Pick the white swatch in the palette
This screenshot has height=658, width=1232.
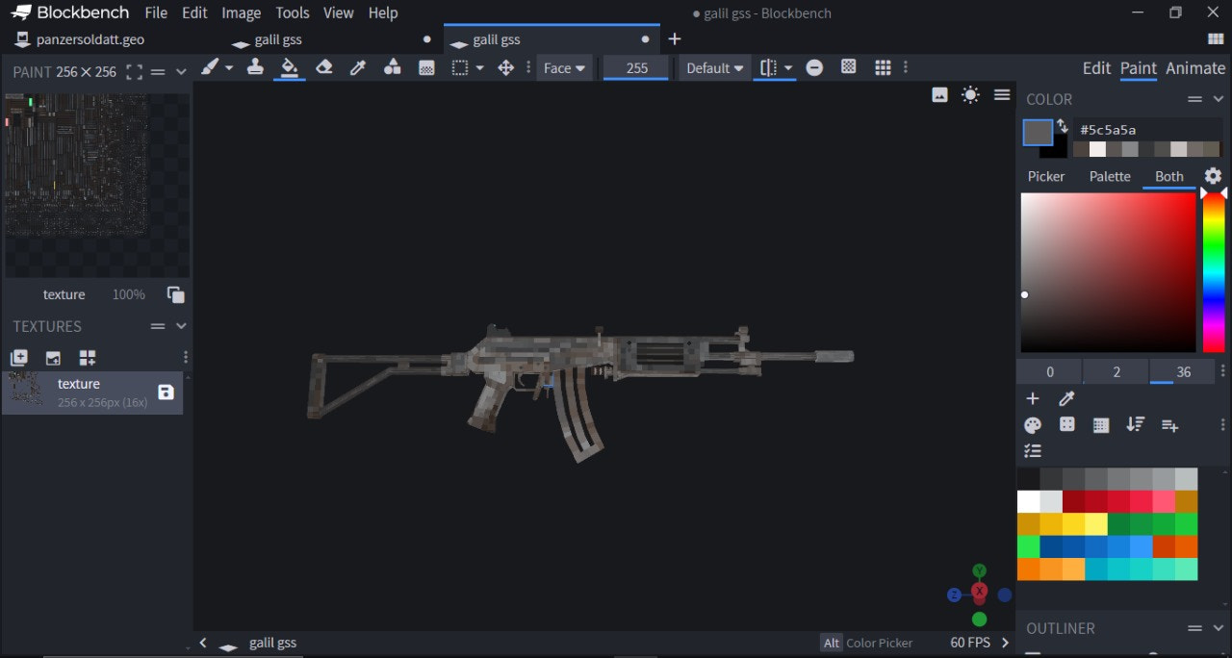[x=1028, y=501]
